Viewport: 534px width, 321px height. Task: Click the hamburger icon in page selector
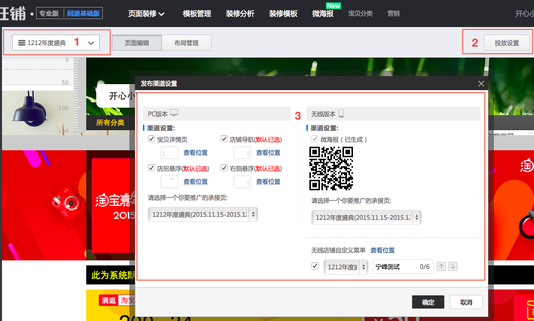click(21, 43)
